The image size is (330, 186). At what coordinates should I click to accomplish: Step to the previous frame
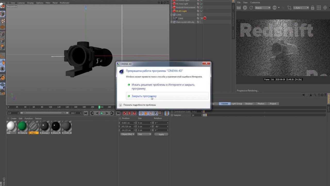click(x=97, y=113)
